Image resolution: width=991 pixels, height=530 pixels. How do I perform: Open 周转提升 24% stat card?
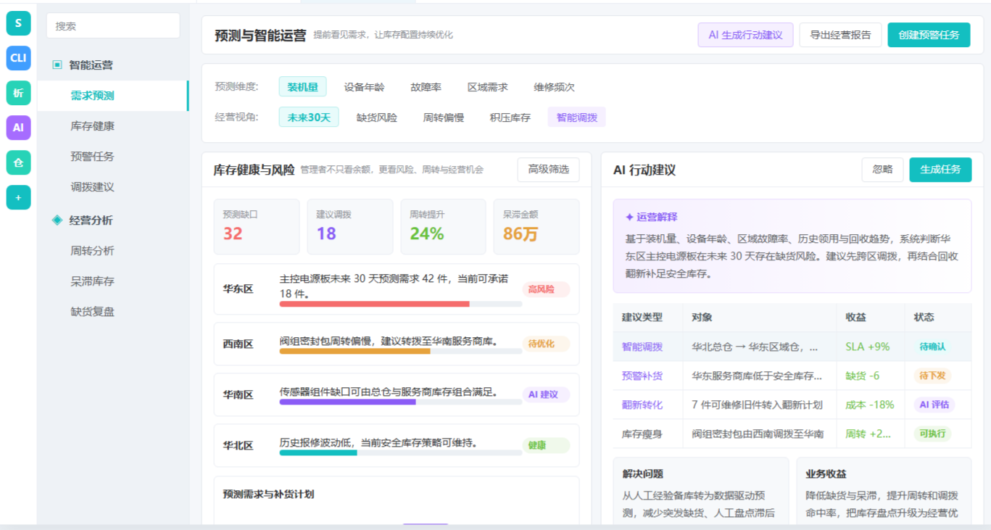tap(444, 227)
